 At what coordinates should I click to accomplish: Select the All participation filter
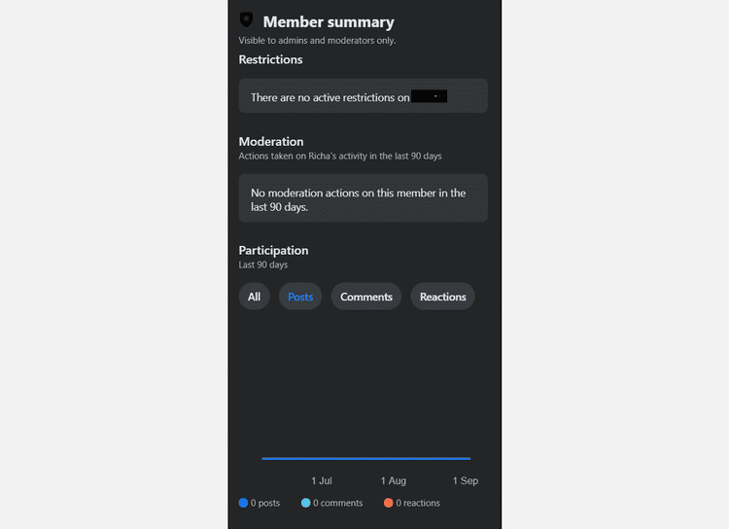254,297
